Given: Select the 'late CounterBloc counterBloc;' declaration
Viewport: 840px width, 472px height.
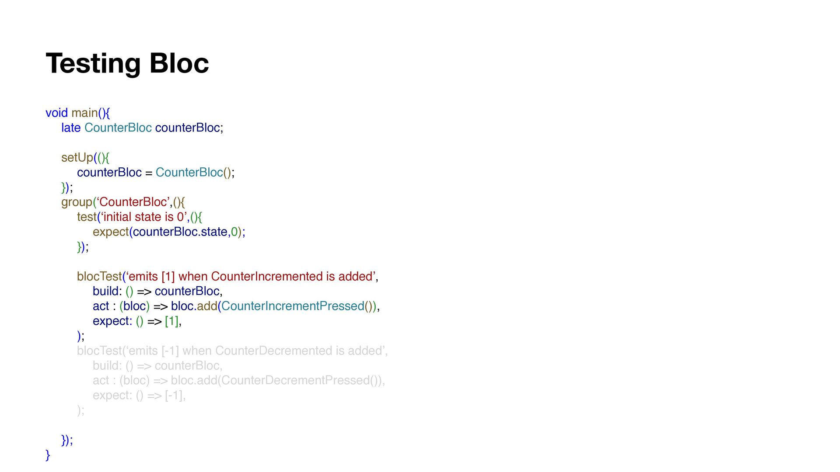Looking at the screenshot, I should [x=142, y=128].
